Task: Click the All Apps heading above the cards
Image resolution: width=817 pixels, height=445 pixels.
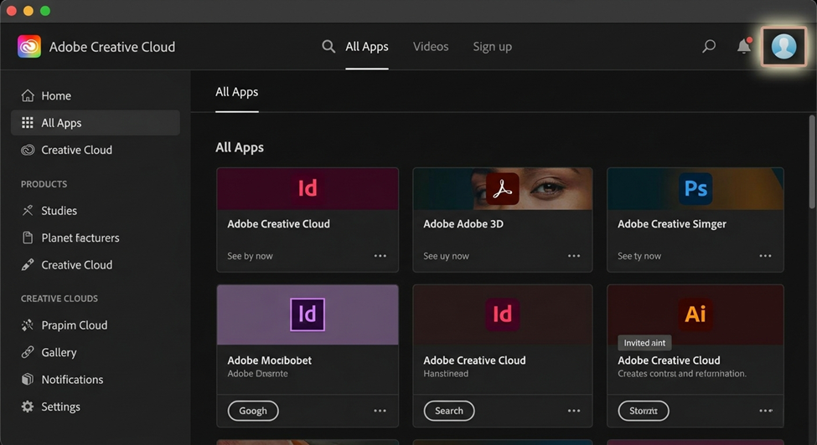Action: click(x=240, y=148)
